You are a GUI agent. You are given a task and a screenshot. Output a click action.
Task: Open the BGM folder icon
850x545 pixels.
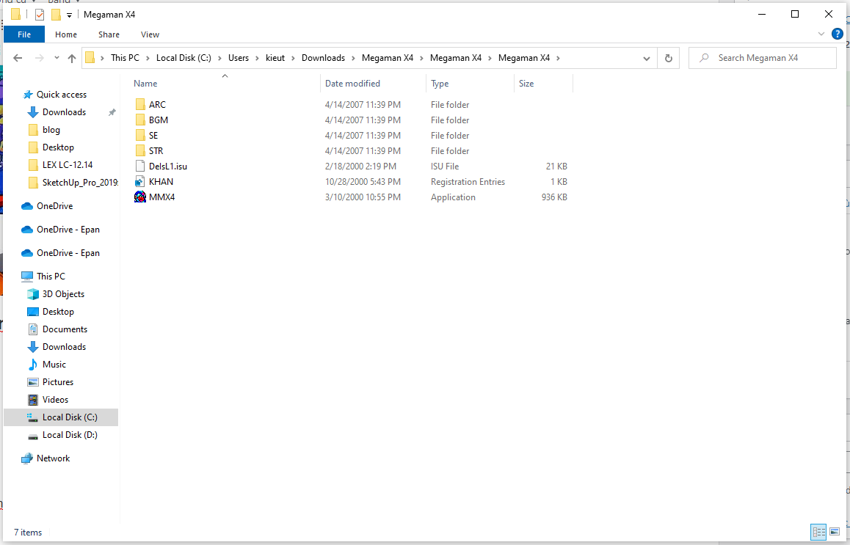[140, 120]
